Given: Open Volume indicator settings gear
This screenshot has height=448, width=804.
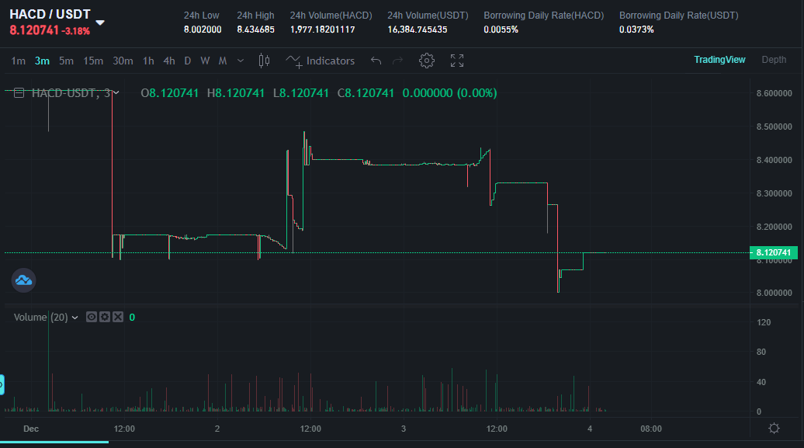Looking at the screenshot, I should [105, 317].
